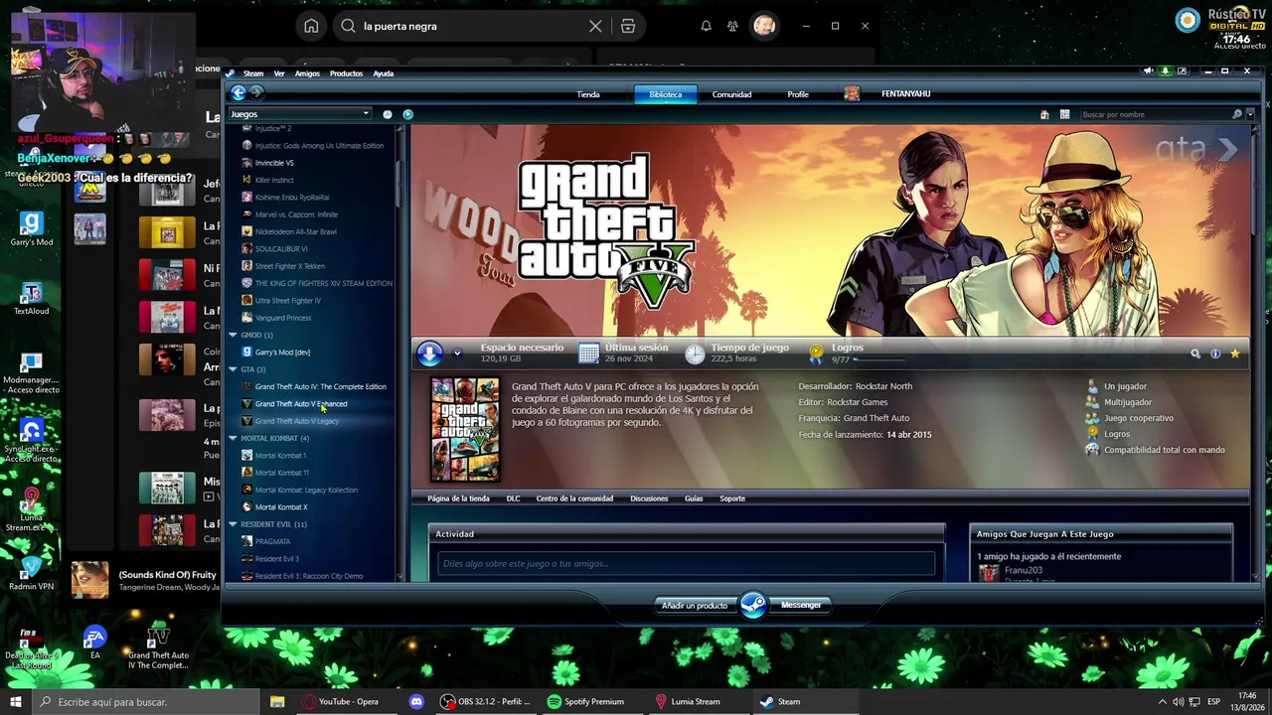
Task: Open the Ayuda menu
Action: pos(383,73)
